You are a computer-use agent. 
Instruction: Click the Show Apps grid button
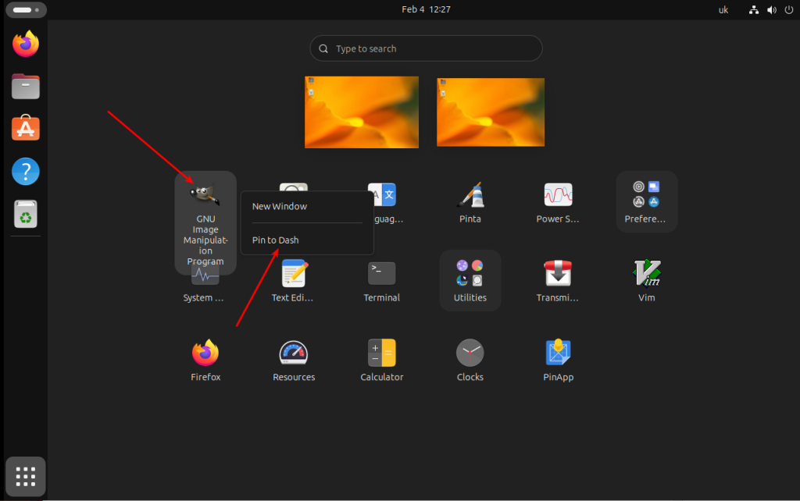click(26, 477)
